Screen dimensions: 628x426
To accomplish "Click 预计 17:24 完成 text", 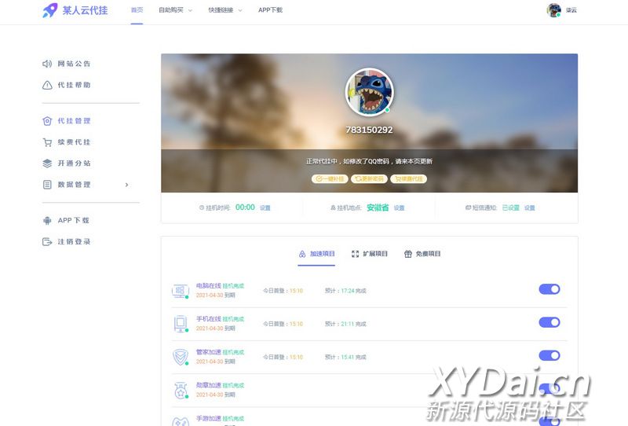I will [345, 291].
